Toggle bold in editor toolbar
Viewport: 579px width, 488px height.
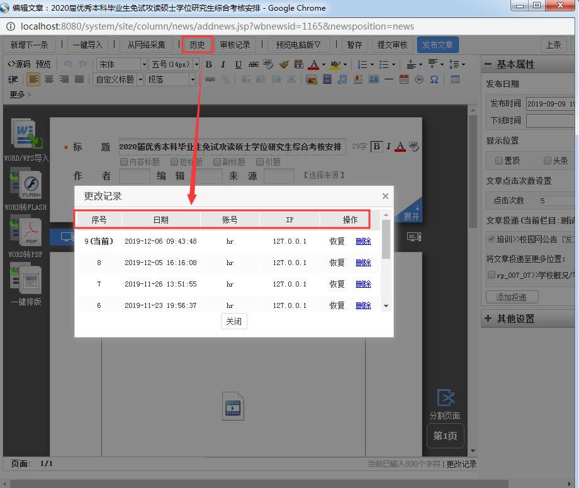(x=209, y=65)
